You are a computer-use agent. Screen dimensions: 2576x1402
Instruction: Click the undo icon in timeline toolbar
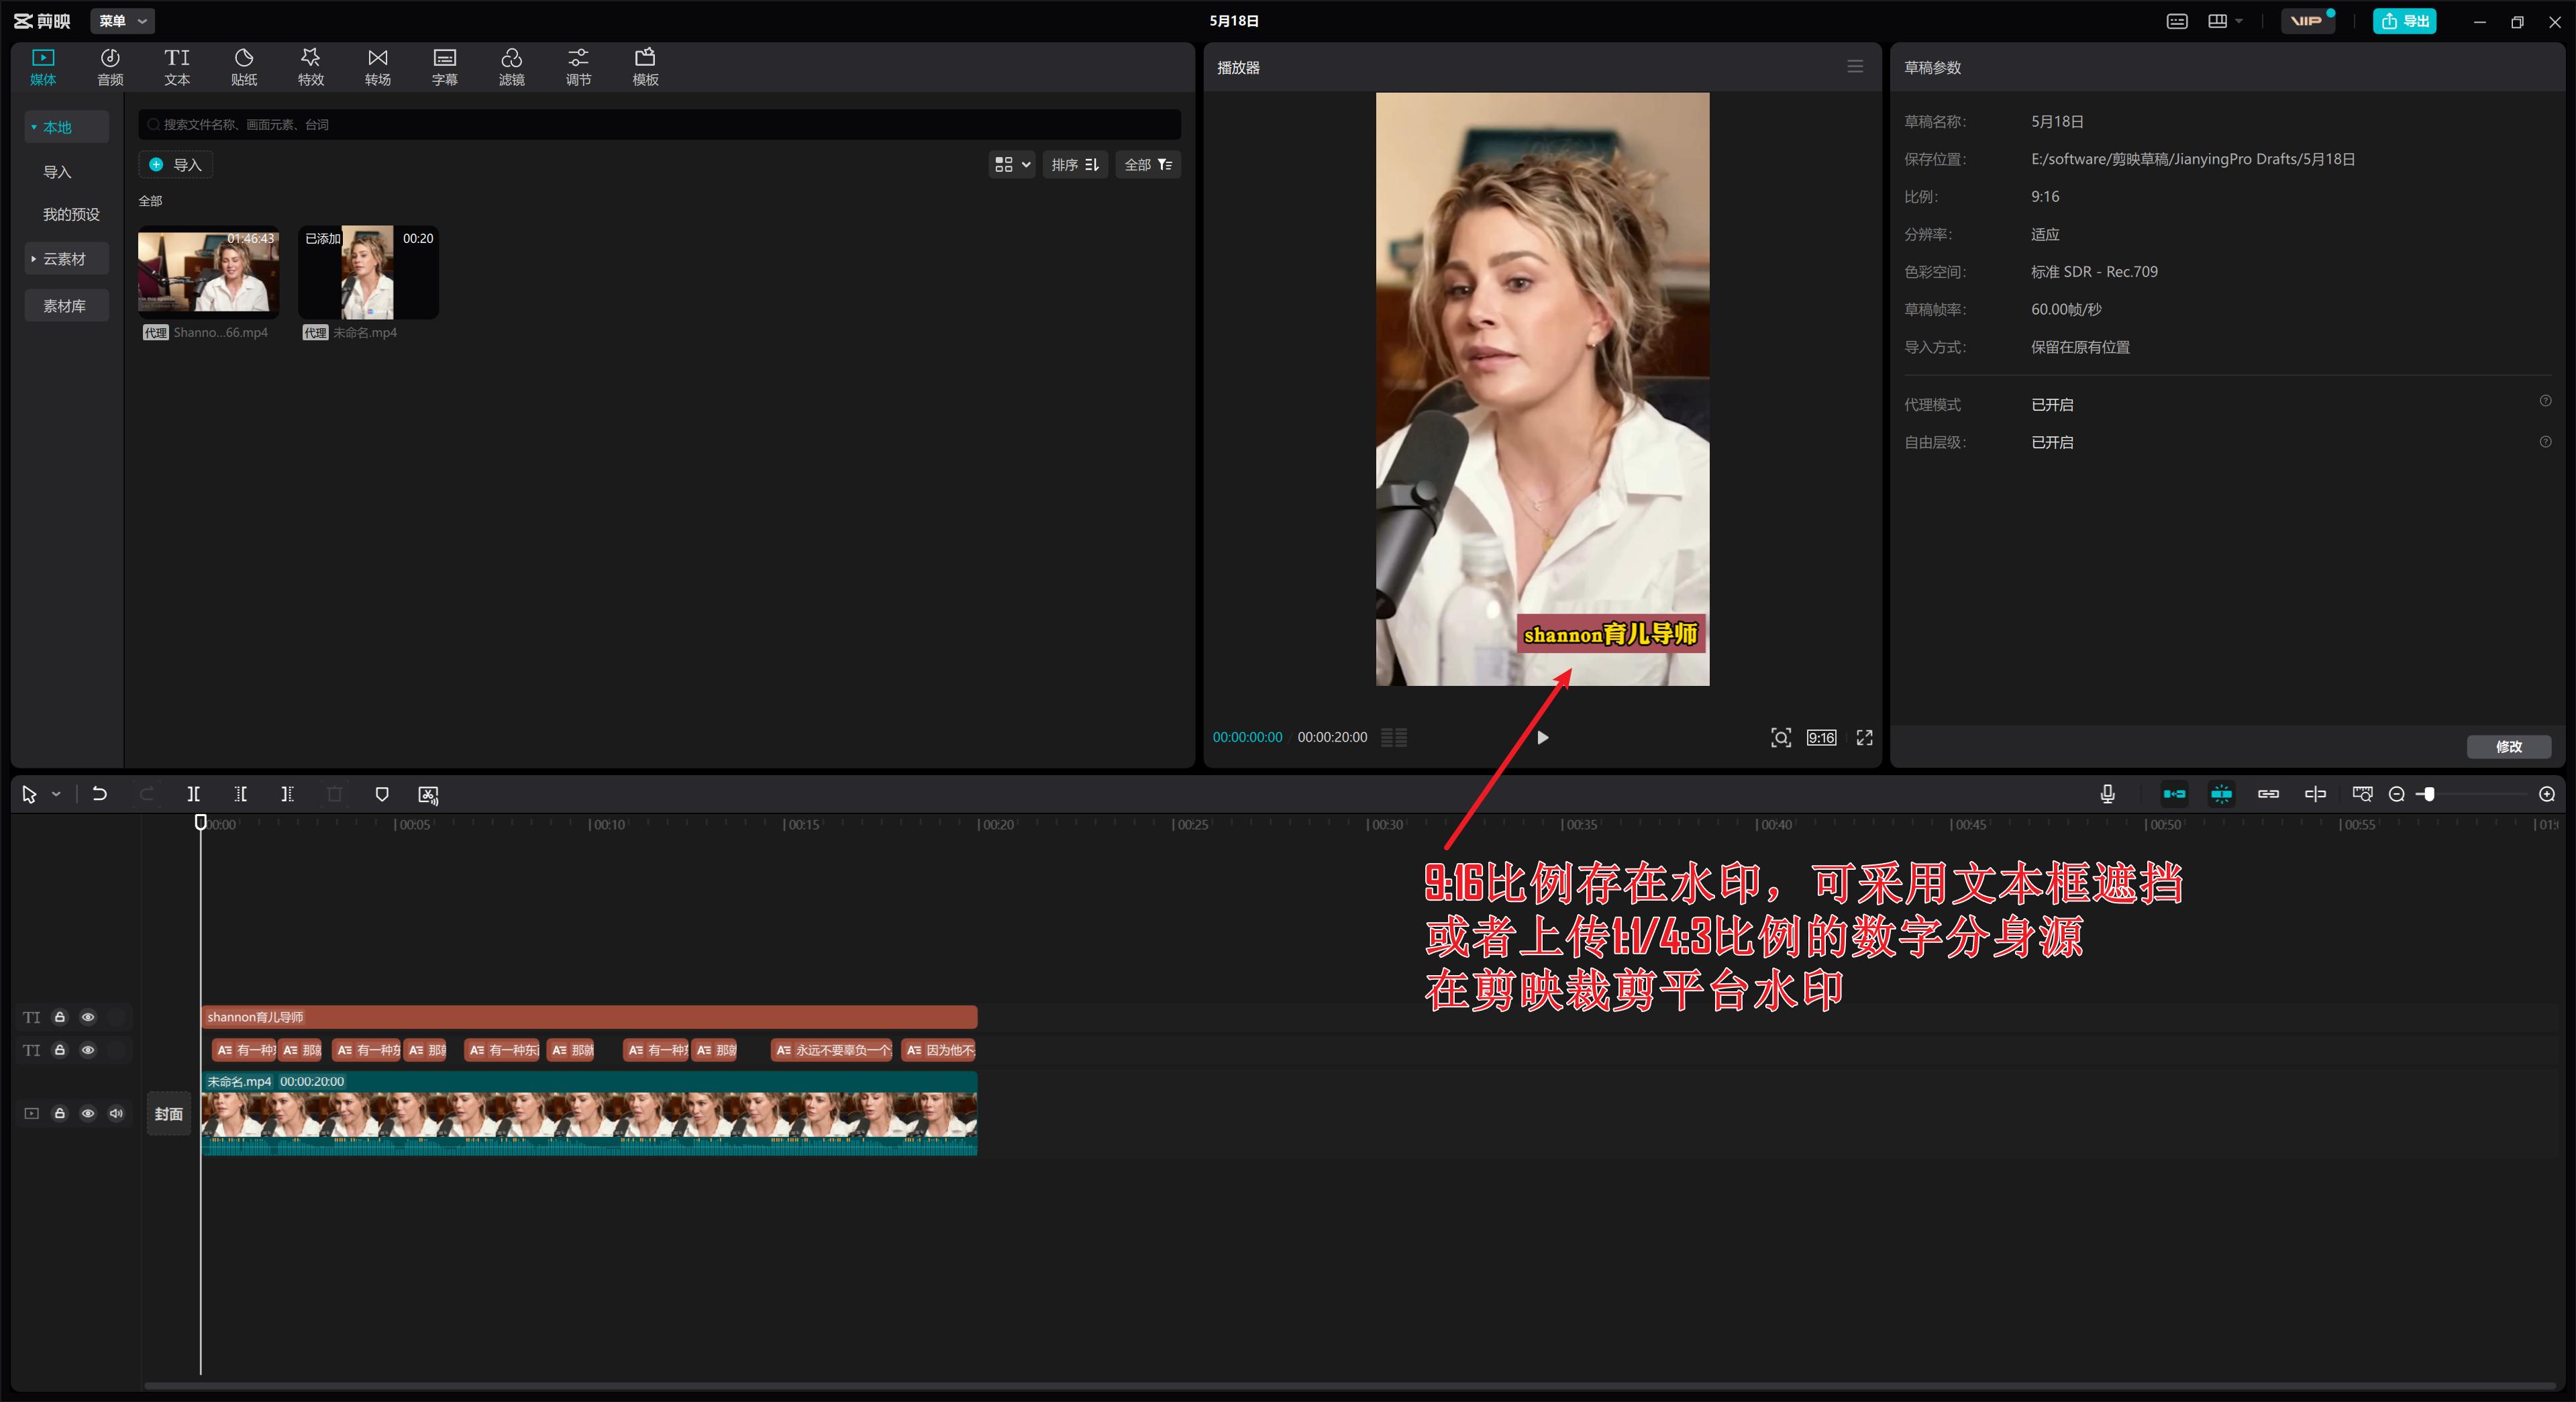(100, 794)
